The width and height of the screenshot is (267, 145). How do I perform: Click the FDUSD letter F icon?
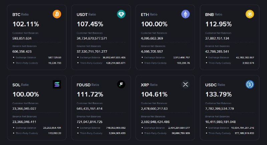click(x=121, y=84)
